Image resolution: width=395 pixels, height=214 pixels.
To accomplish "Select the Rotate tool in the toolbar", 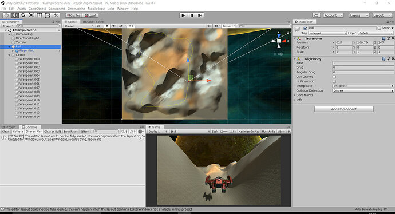I will tap(23, 15).
